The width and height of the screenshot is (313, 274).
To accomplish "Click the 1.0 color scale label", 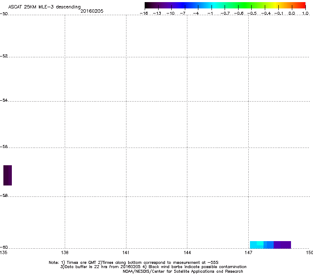I will pos(305,13).
